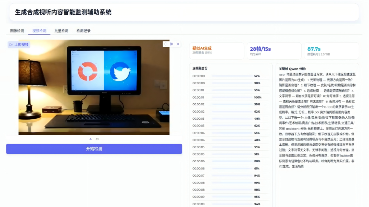Click the score bar for the 100% row
Image resolution: width=369 pixels, height=207 pixels.
click(x=232, y=97)
